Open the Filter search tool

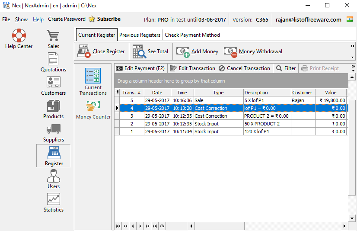click(286, 68)
